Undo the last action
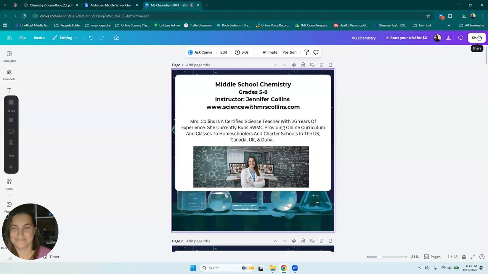Image resolution: width=488 pixels, height=274 pixels. 91,38
